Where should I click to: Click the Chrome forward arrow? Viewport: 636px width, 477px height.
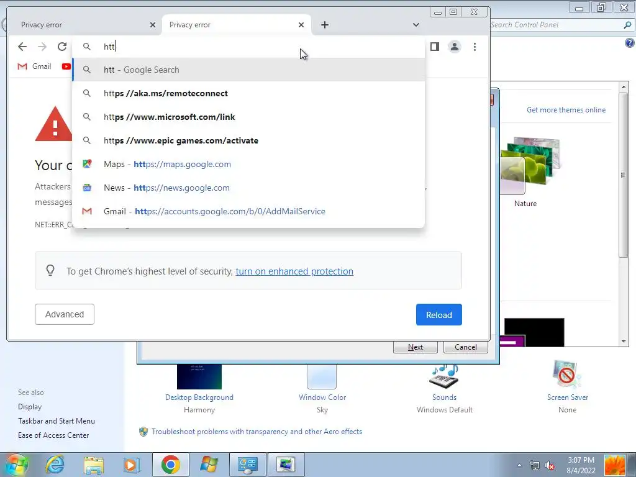[42, 47]
